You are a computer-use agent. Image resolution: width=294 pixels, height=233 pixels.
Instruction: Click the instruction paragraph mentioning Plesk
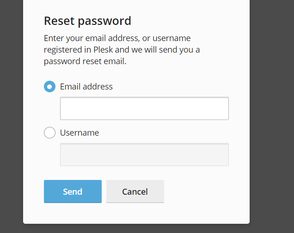pos(122,50)
